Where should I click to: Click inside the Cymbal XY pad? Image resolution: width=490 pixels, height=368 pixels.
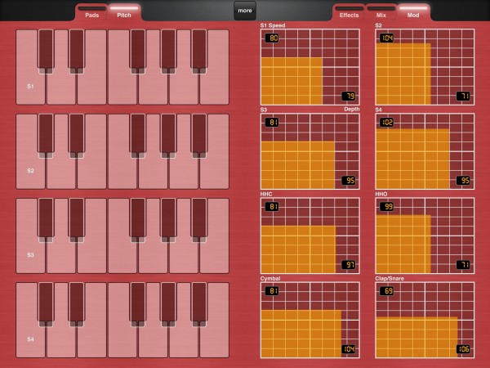[x=310, y=320]
